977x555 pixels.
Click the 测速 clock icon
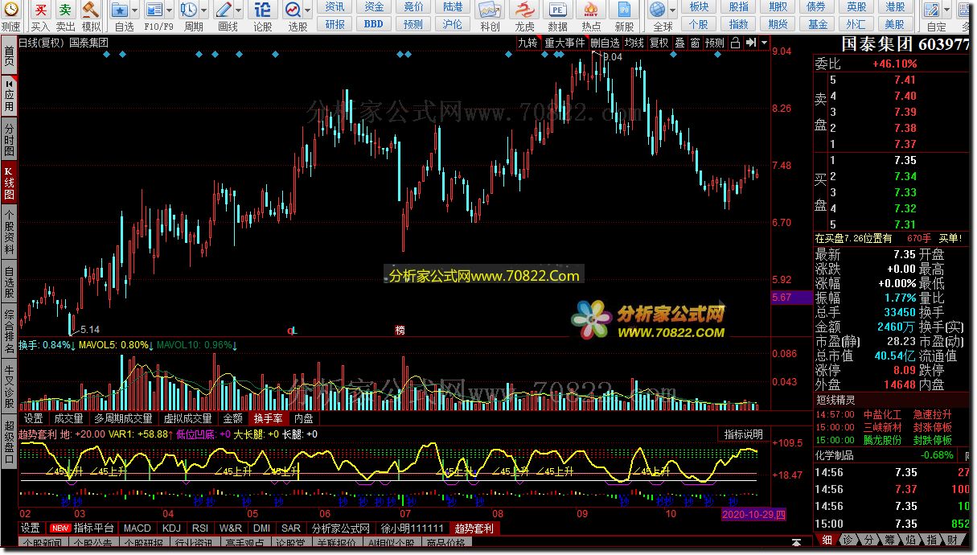(x=10, y=10)
